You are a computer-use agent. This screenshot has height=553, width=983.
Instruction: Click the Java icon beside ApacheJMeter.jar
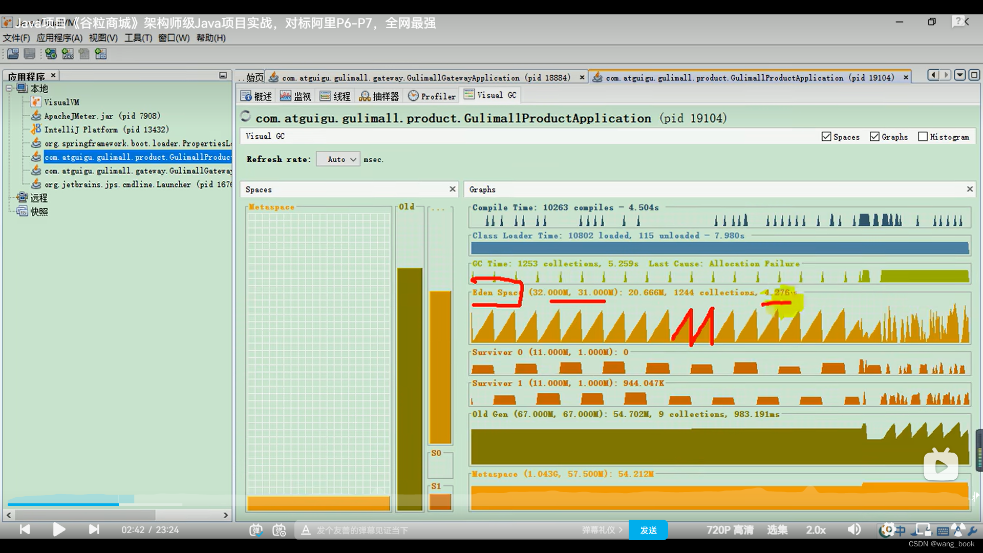tap(36, 116)
